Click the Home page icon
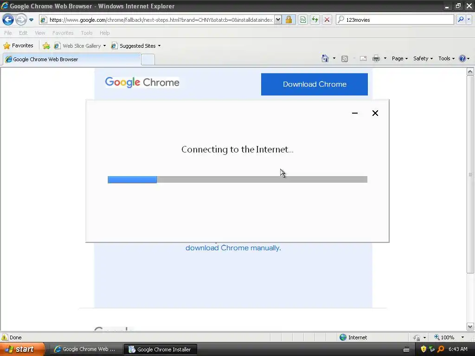This screenshot has width=475, height=356. coord(325,58)
